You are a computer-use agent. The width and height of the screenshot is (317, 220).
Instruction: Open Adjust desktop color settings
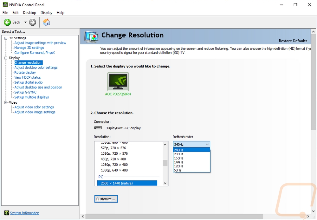tap(36, 68)
